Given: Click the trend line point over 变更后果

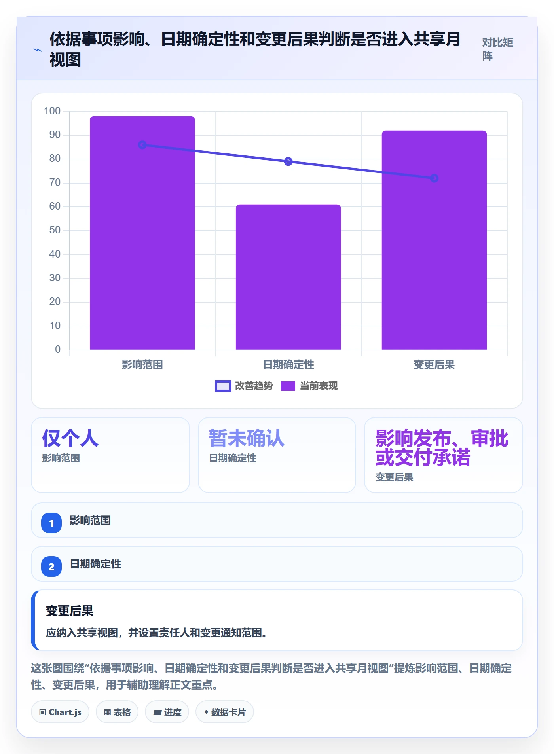Looking at the screenshot, I should (x=434, y=178).
